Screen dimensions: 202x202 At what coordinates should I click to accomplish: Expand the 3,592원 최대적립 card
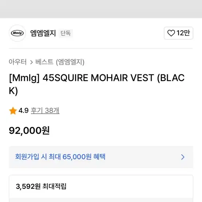(x=101, y=189)
